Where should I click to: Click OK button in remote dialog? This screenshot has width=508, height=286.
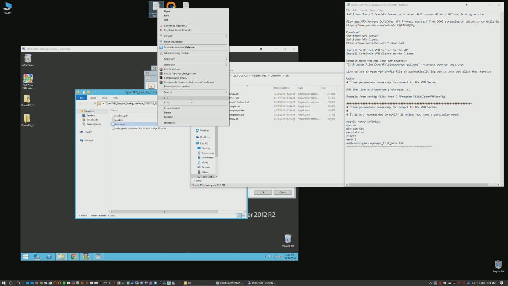[x=262, y=192]
